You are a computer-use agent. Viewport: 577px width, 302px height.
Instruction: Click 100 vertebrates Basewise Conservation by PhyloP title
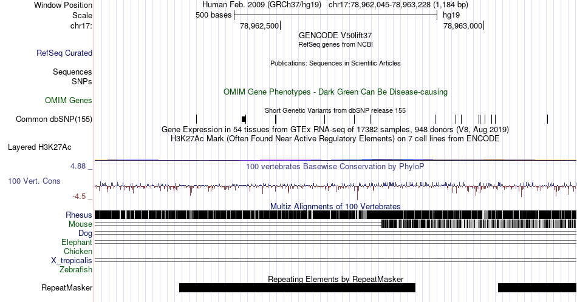(335, 166)
